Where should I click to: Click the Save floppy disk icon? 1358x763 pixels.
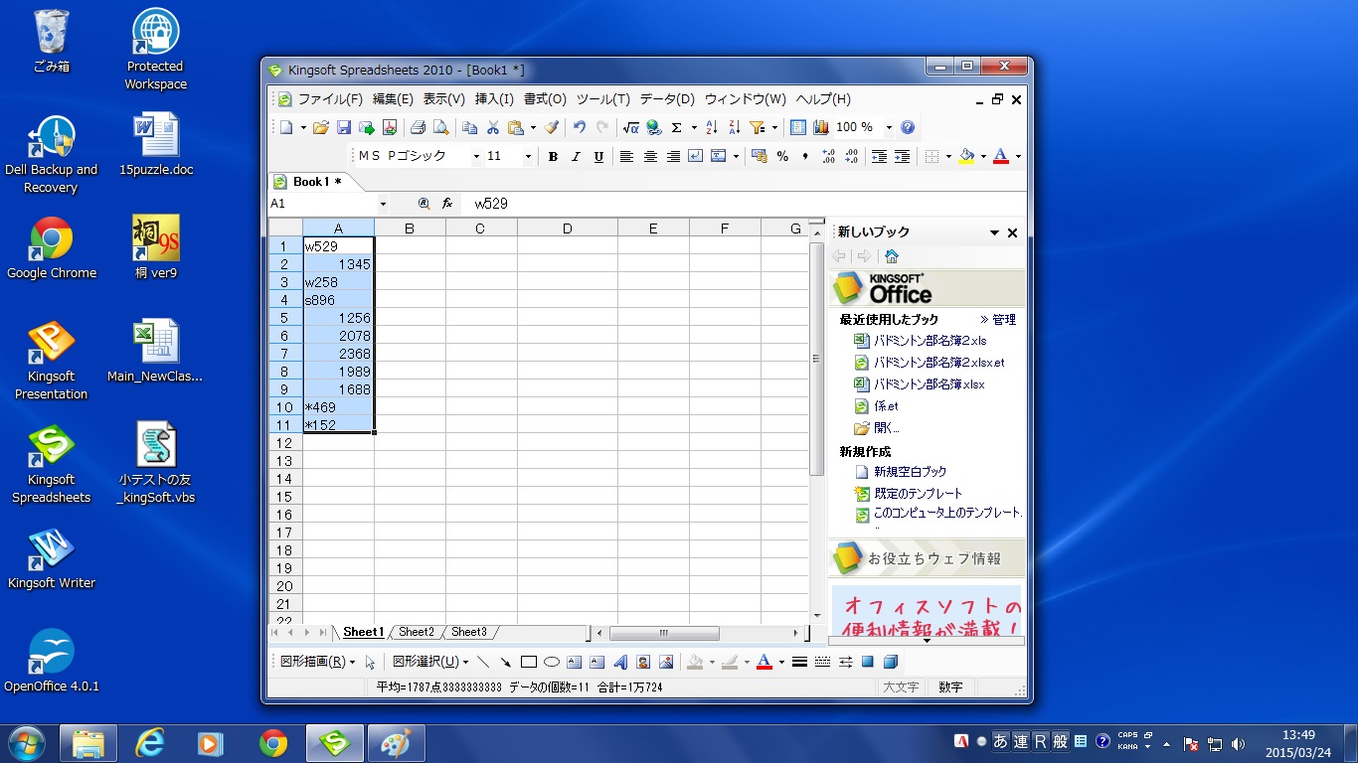coord(344,127)
